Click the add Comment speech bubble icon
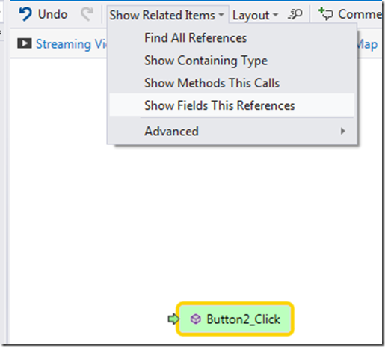This screenshot has width=385, height=347. (325, 14)
